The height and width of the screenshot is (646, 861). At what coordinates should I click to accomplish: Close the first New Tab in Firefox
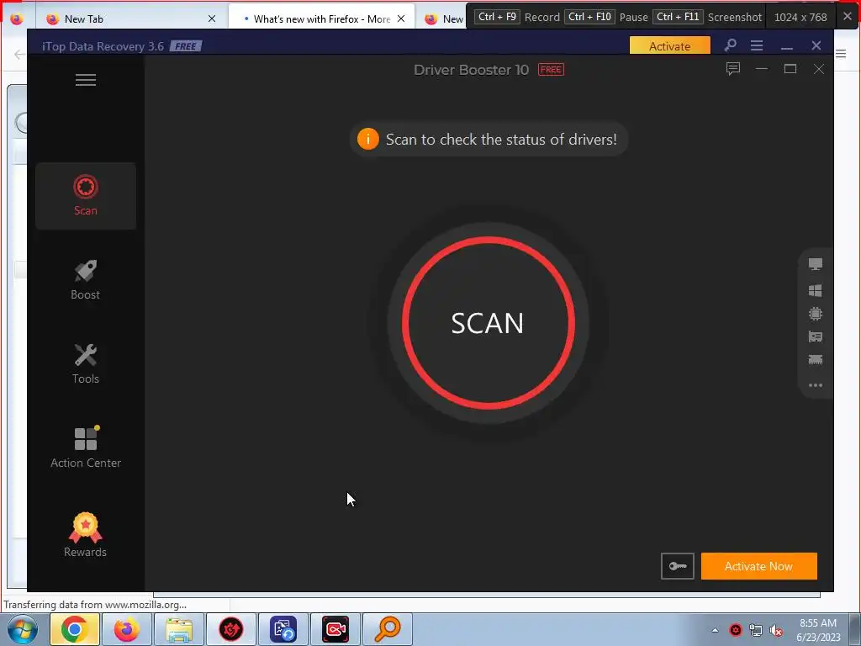(x=212, y=19)
